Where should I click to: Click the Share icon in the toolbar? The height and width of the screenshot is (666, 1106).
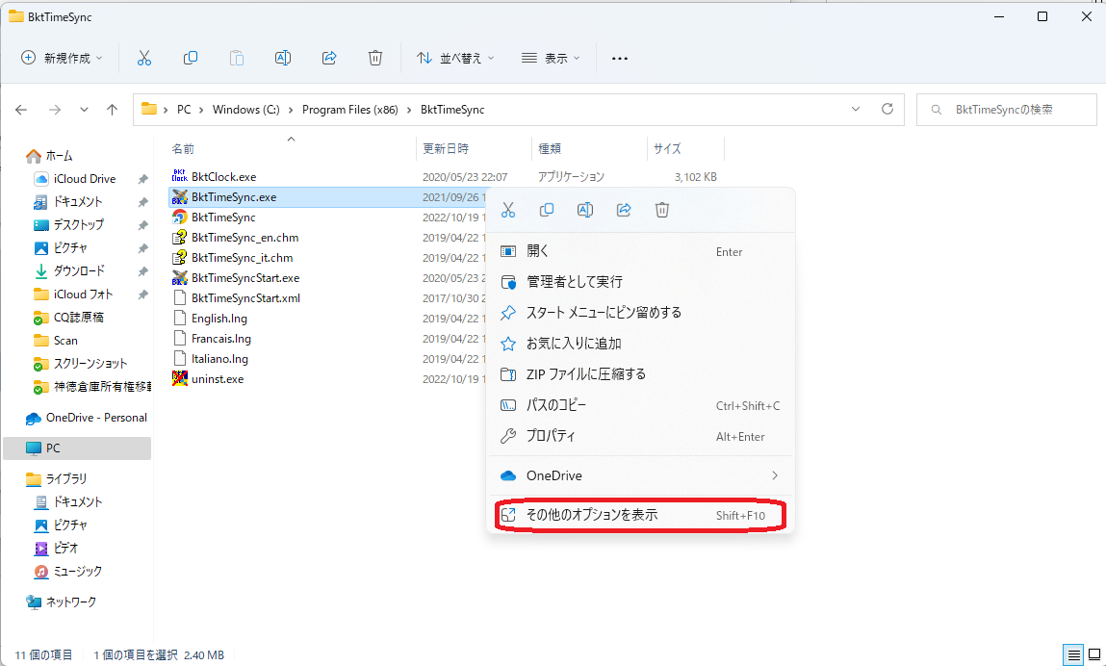click(x=329, y=58)
